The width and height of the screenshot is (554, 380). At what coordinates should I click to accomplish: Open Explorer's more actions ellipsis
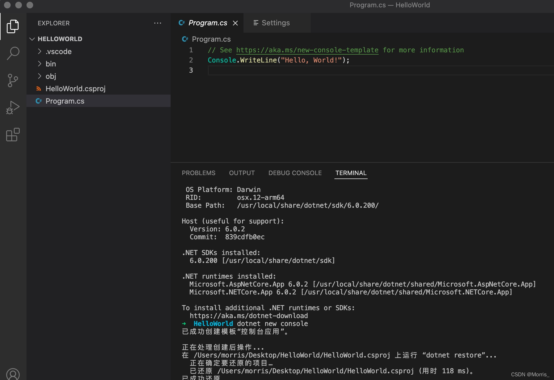158,23
